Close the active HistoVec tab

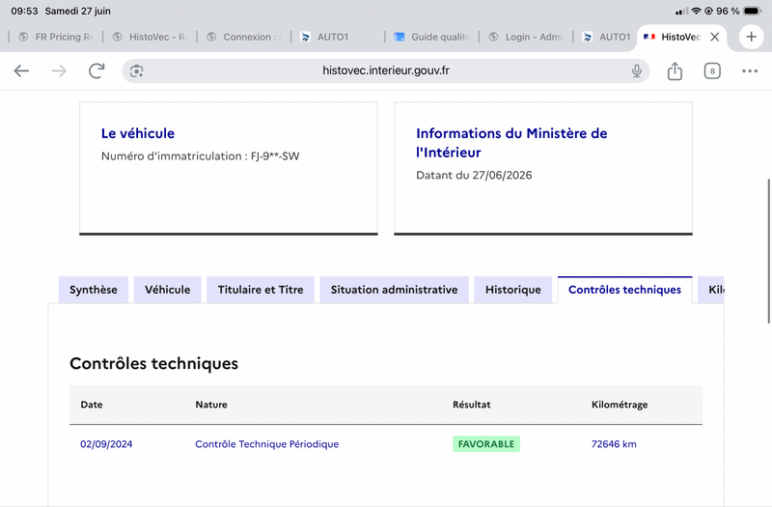point(715,37)
